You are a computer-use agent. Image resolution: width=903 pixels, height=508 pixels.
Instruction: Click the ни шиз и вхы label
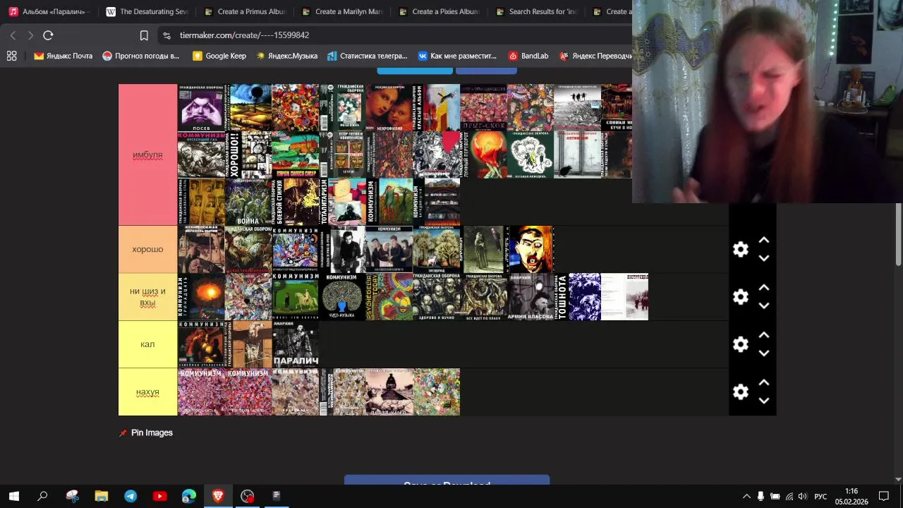coord(147,297)
